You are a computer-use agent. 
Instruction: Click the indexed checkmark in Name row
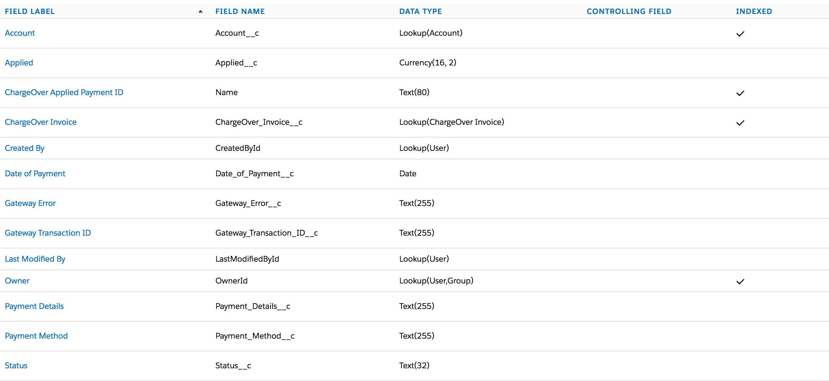[x=740, y=93]
